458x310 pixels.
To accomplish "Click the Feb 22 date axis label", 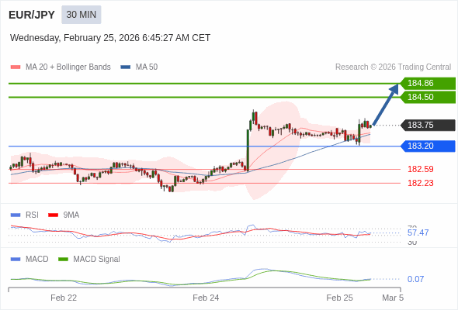I will 64,298.
